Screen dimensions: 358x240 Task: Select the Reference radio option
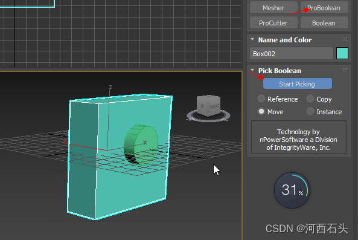click(277, 99)
